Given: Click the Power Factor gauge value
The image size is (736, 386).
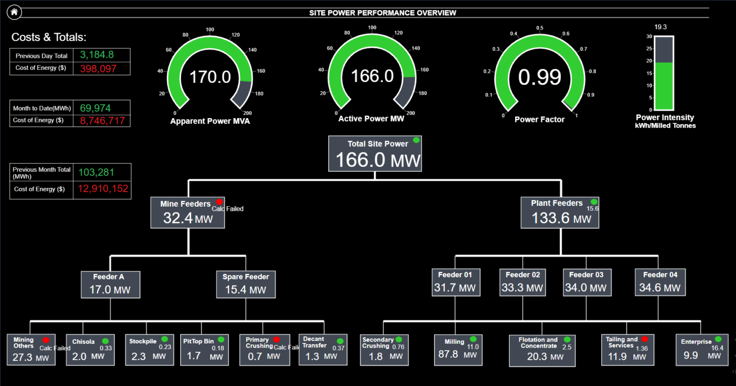Looking at the screenshot, I should click(x=540, y=77).
